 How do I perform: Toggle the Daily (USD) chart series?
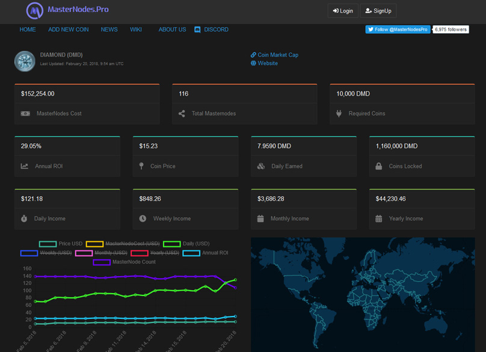tap(186, 244)
